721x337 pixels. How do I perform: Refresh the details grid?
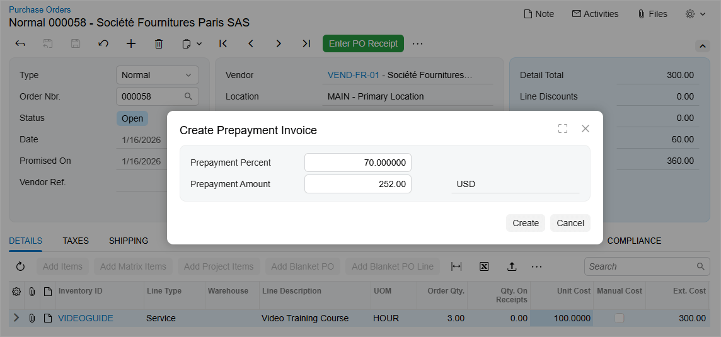point(20,266)
